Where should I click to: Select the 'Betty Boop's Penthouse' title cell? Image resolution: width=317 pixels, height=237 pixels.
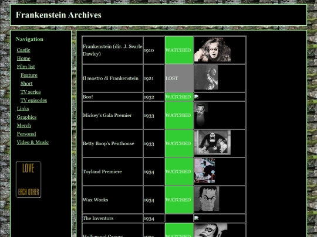coord(113,143)
